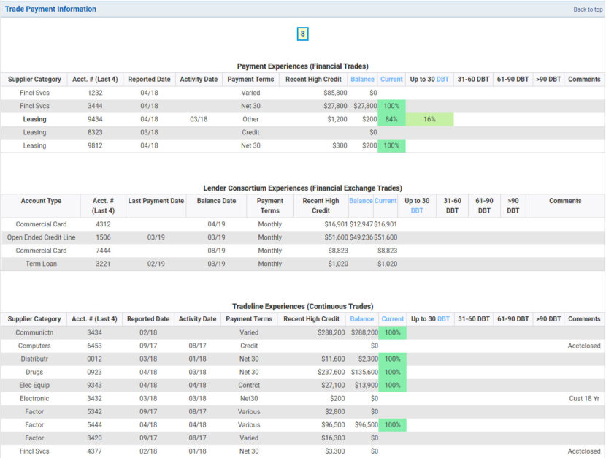Viewport: 606px width, 458px height.
Task: Open page 8 of trade payment results
Action: 302,34
